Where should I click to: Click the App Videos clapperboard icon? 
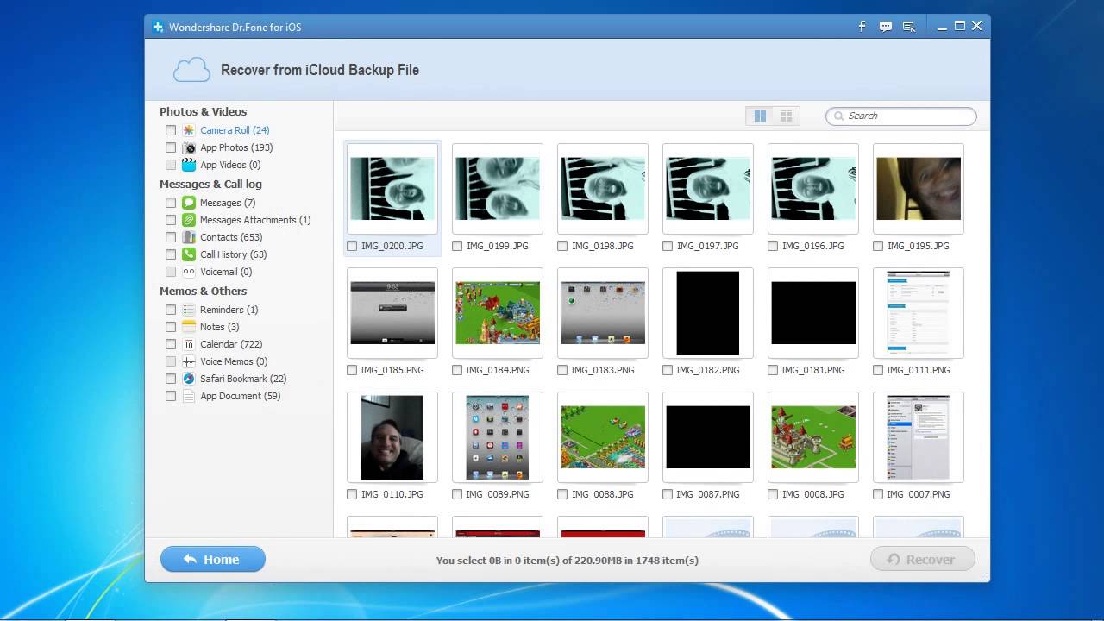pos(189,165)
